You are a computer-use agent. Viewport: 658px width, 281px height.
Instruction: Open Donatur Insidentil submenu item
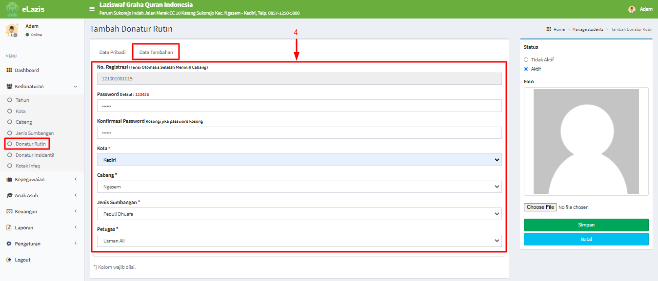pyautogui.click(x=35, y=155)
